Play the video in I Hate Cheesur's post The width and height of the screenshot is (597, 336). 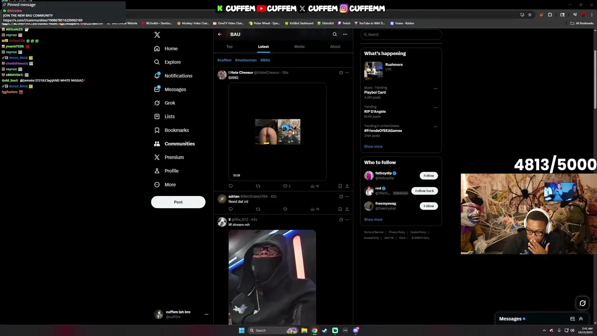point(278,132)
